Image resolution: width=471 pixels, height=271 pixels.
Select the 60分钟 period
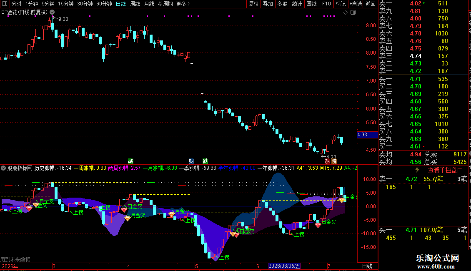(104, 4)
